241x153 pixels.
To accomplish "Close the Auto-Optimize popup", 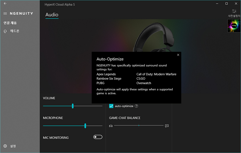I will 178,55.
